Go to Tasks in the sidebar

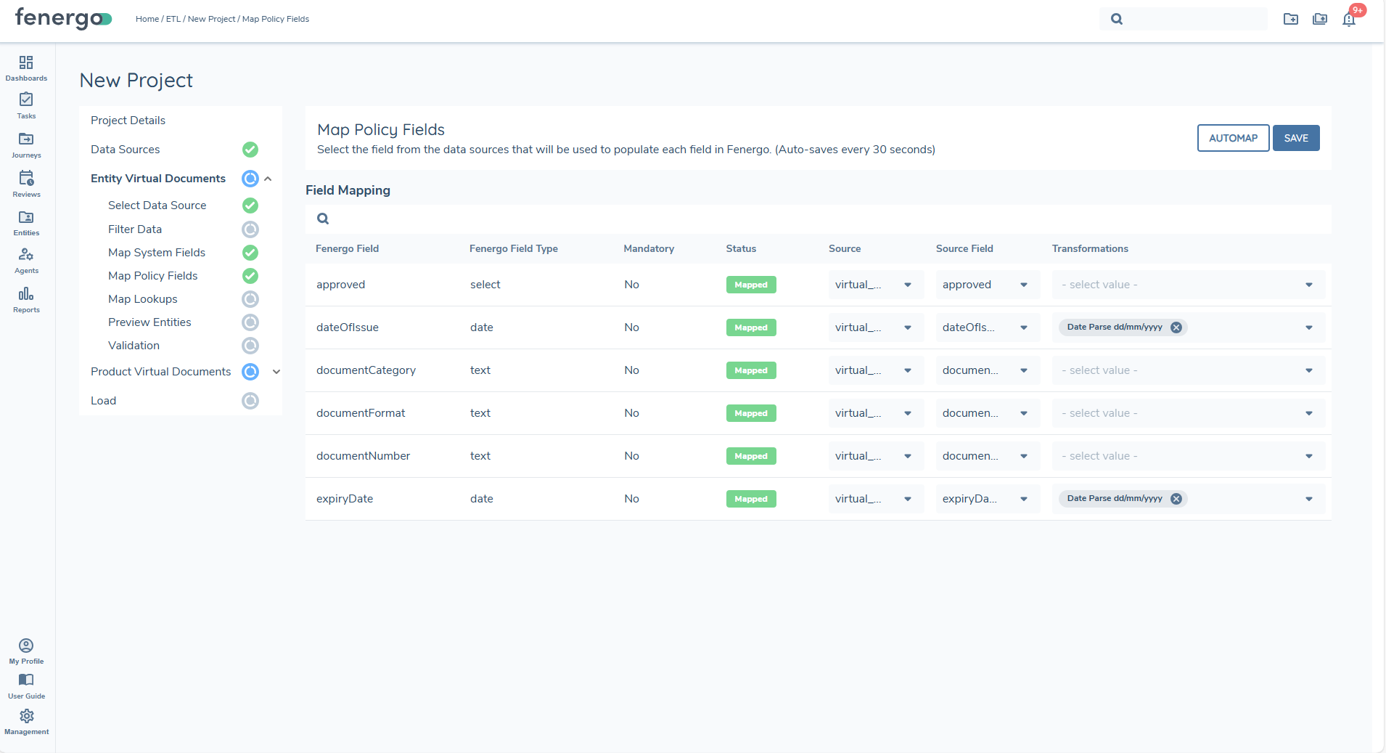point(26,100)
